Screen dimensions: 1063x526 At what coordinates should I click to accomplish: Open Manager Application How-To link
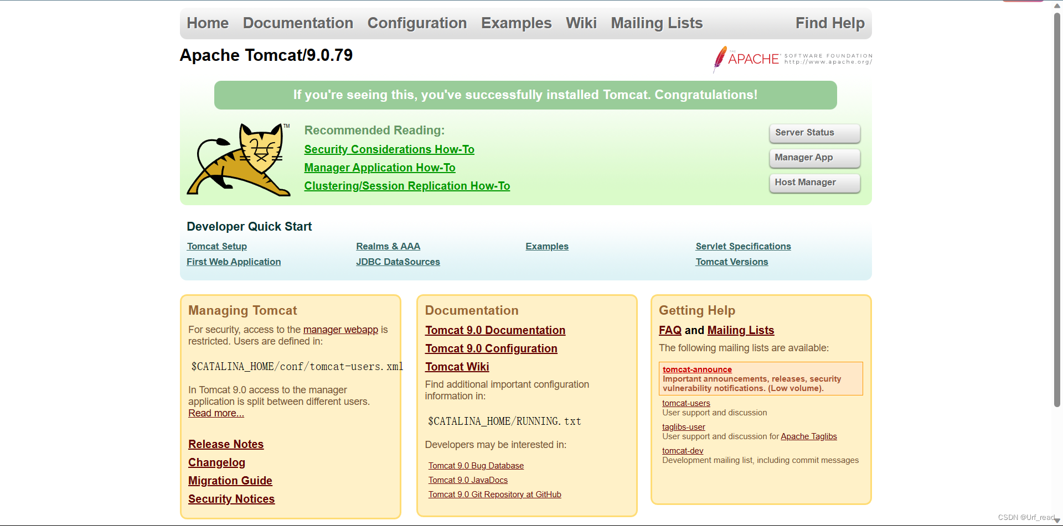pyautogui.click(x=380, y=168)
